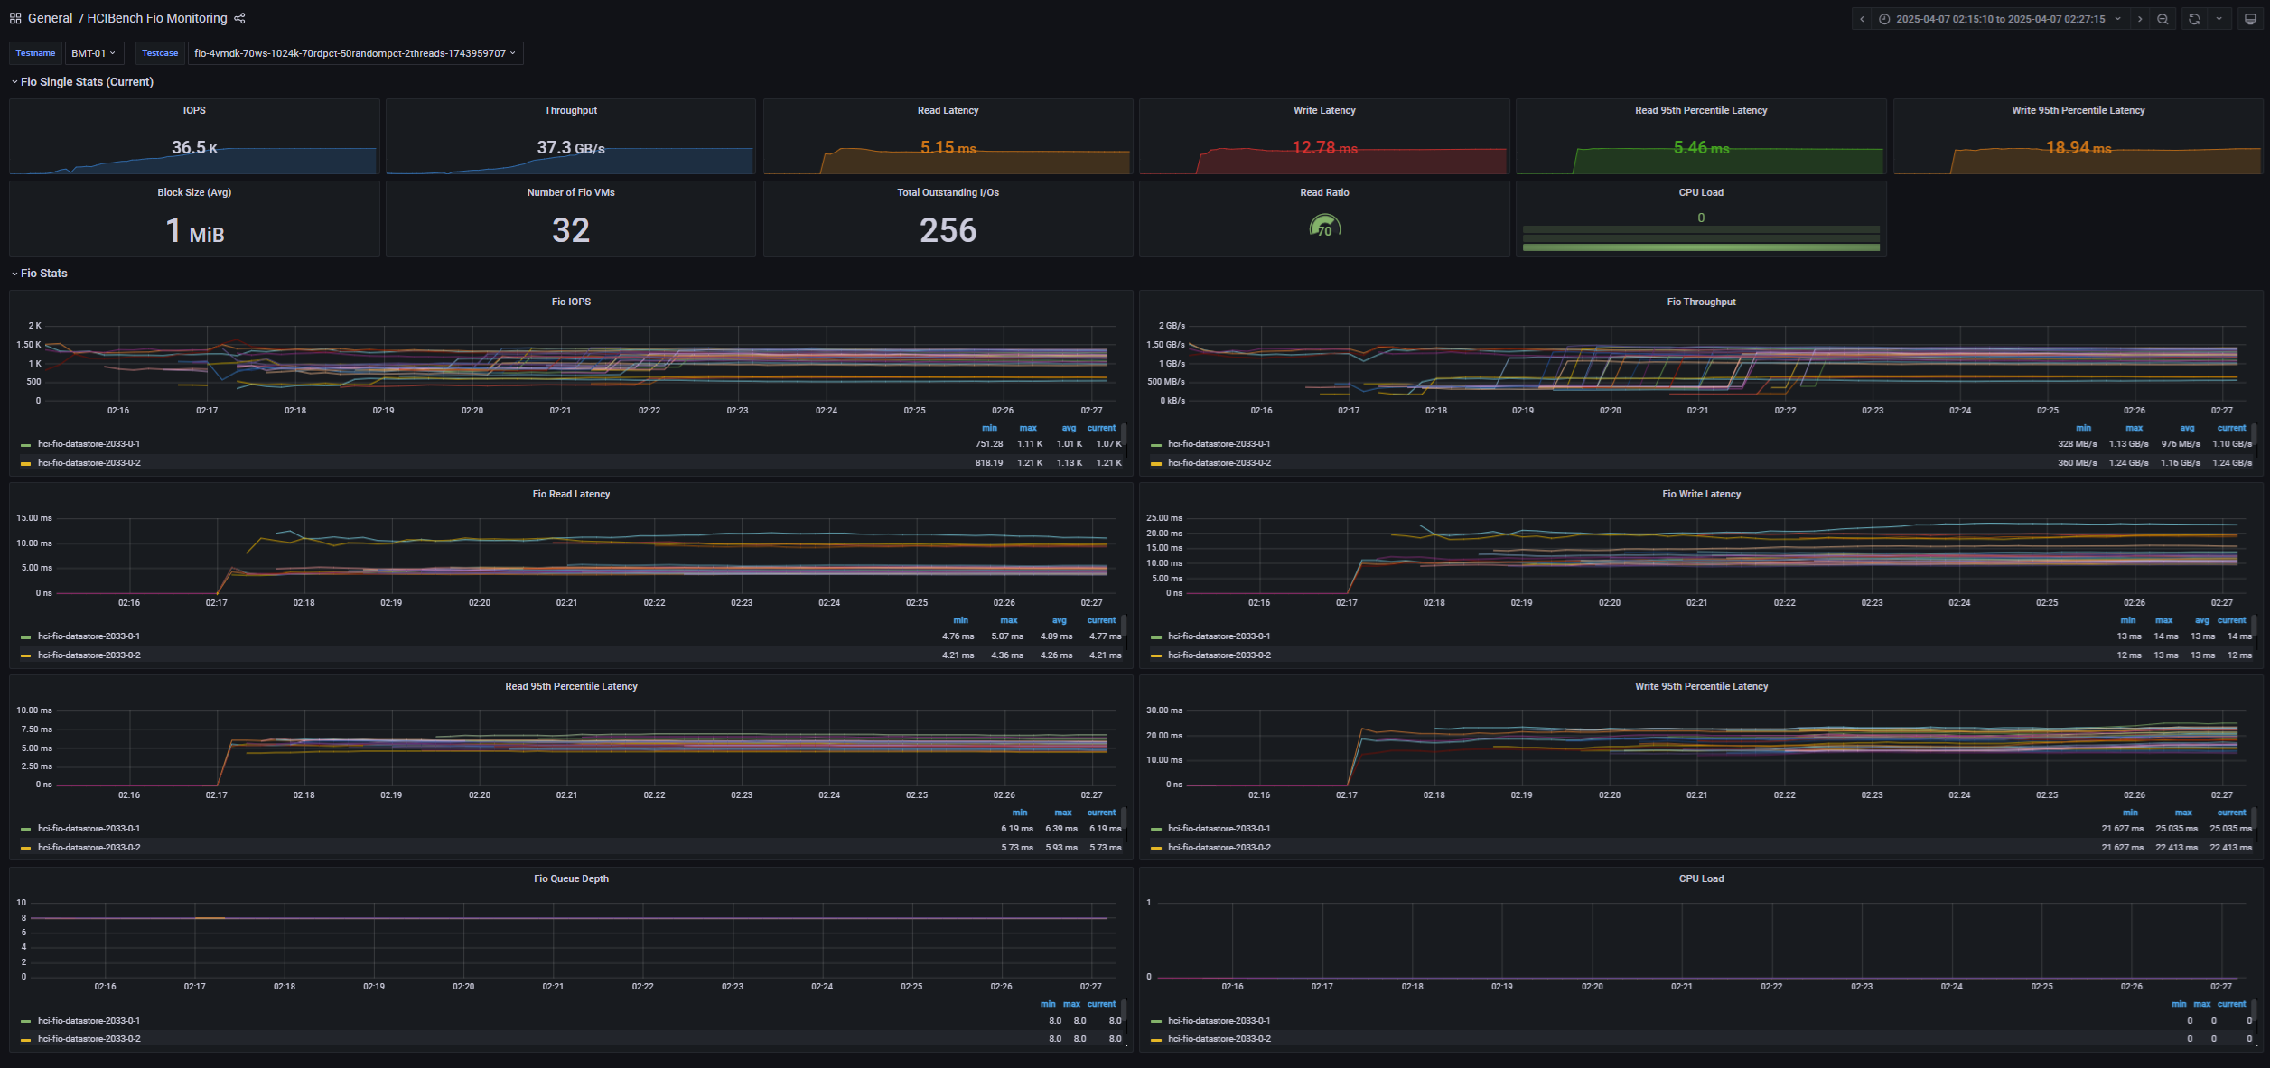
Task: Open the Testname BMT-01 dropdown
Action: pos(93,53)
